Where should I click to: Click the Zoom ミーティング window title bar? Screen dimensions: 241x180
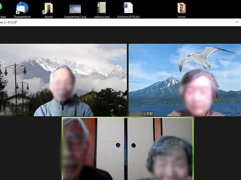106,22
